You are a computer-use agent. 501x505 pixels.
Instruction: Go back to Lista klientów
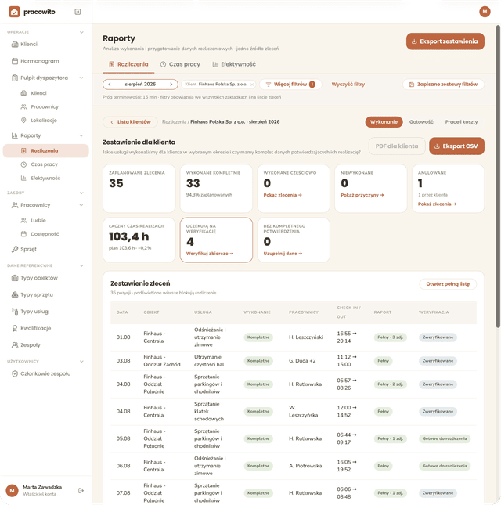click(130, 122)
